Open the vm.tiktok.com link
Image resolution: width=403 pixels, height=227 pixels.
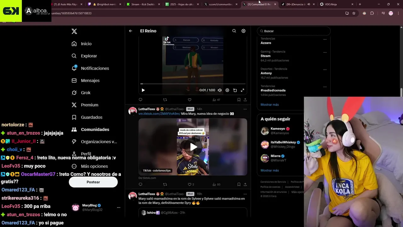[x=159, y=113]
